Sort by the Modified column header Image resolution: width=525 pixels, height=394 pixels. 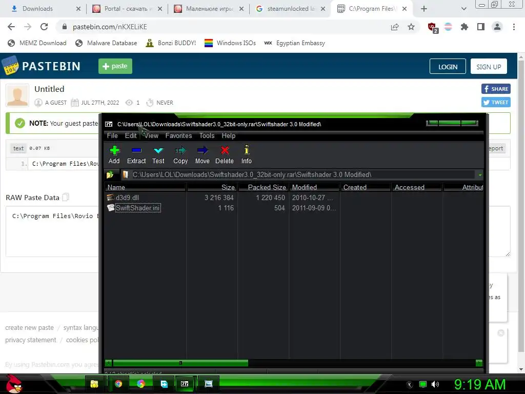tap(314, 187)
